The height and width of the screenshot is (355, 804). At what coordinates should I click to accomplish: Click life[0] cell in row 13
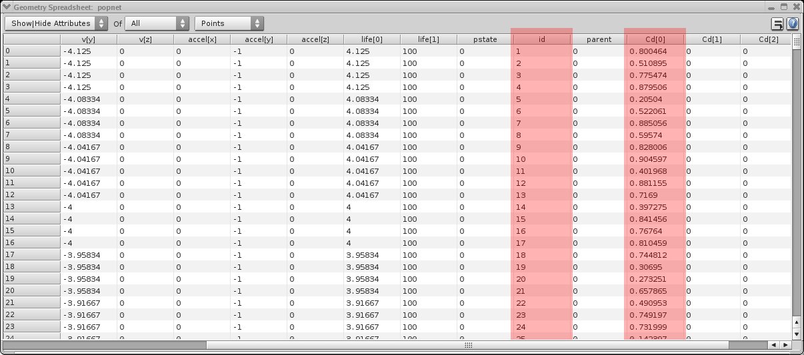coord(372,206)
